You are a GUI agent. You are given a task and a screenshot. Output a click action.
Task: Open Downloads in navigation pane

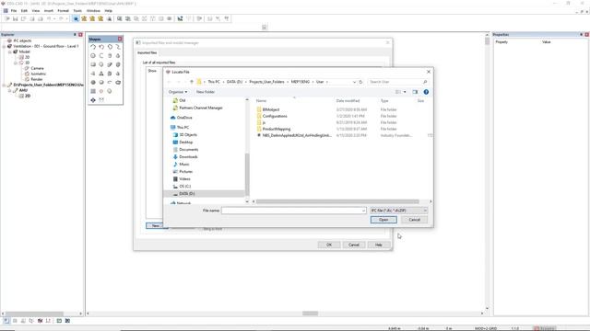pyautogui.click(x=188, y=157)
